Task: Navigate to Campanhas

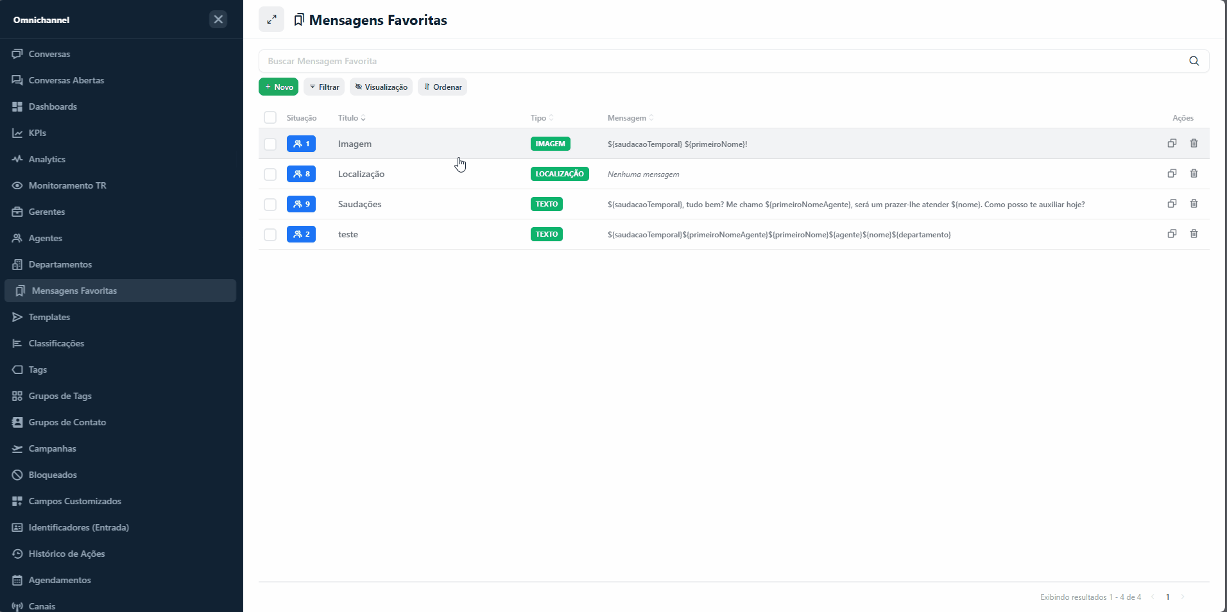Action: click(120, 448)
